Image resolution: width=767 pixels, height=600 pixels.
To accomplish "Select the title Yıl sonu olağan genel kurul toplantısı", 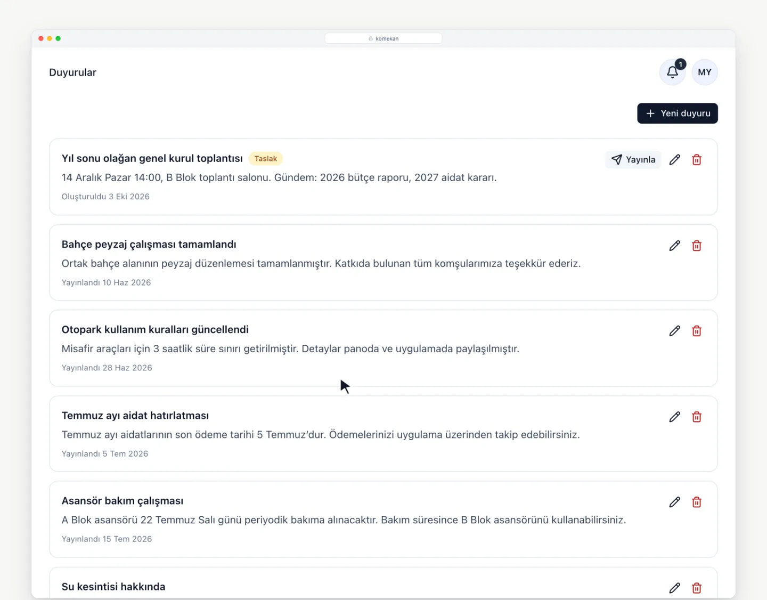I will [x=152, y=158].
